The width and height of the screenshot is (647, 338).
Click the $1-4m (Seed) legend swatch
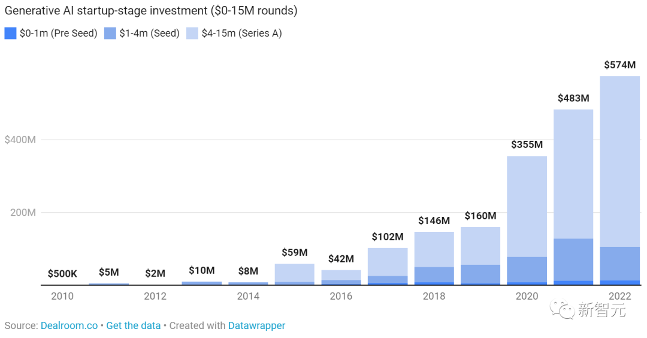[x=110, y=34]
